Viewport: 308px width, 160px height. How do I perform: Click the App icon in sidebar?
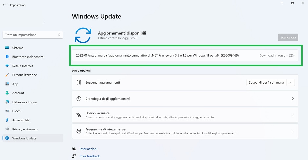pyautogui.click(x=7, y=84)
